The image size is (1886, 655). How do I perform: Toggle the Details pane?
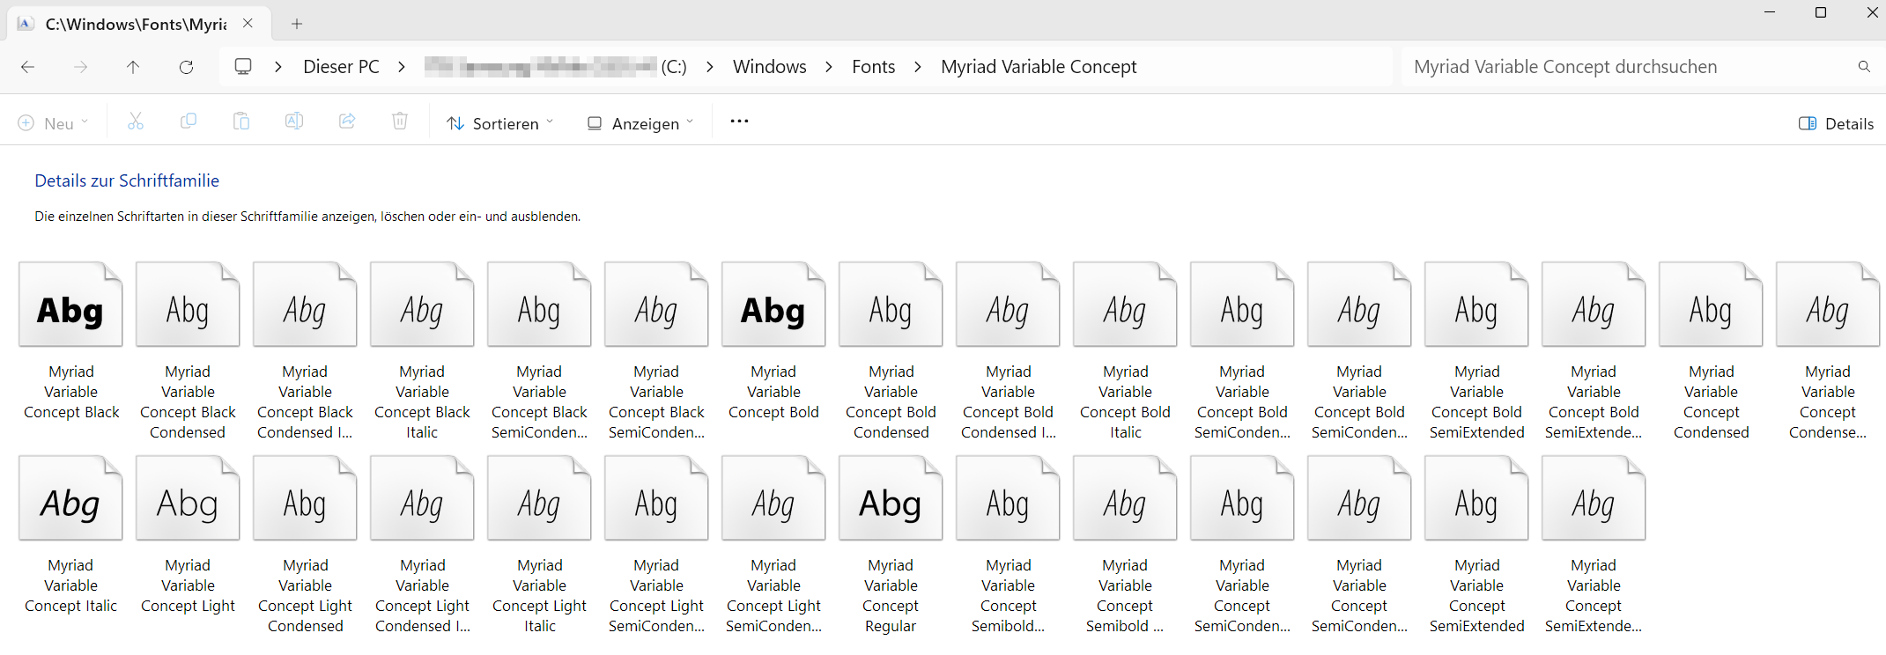point(1836,123)
